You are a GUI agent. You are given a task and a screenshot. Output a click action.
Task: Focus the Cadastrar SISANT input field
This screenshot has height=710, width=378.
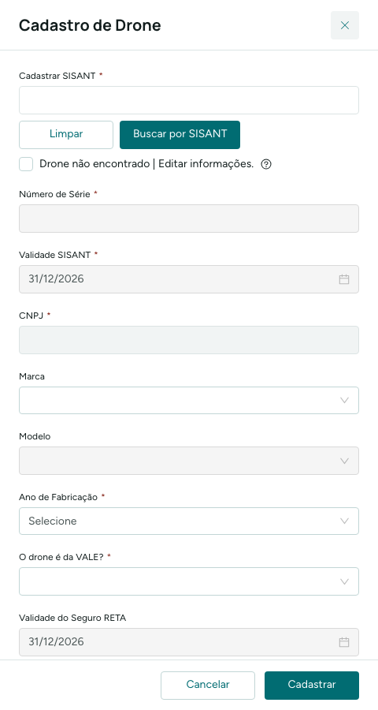point(189,100)
